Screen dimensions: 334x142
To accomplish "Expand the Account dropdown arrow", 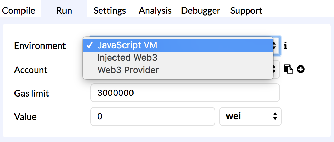I will 276,69.
